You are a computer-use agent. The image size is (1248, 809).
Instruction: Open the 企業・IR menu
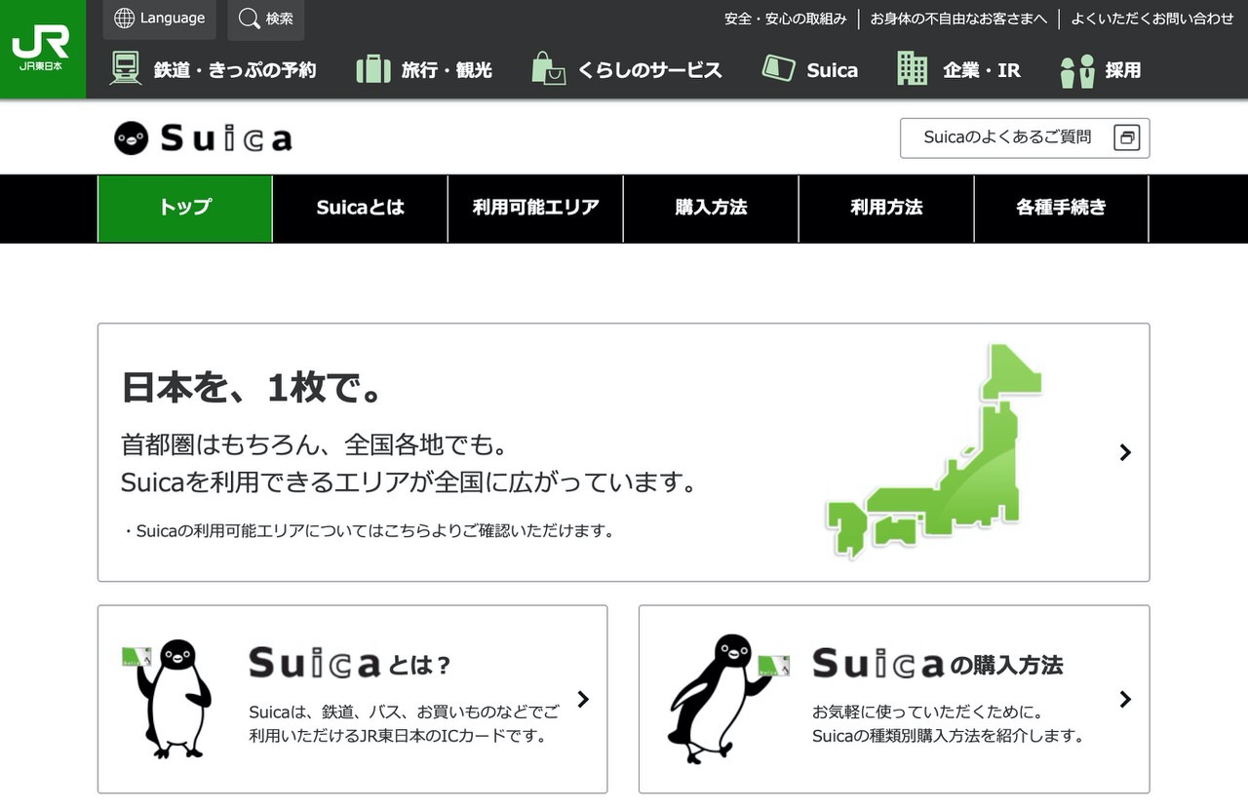(958, 69)
